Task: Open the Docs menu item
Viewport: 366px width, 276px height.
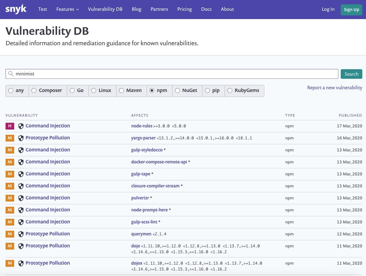Action: pos(206,9)
